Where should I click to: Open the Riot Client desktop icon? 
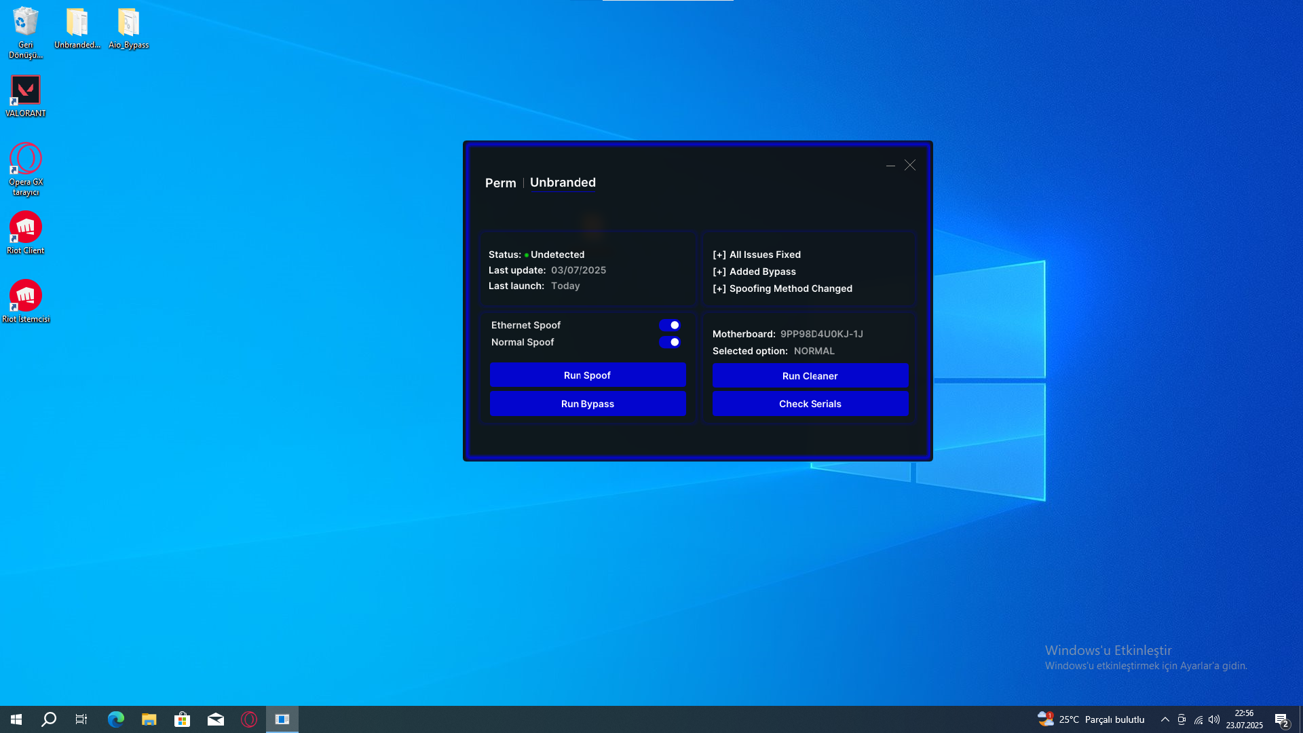tap(26, 228)
